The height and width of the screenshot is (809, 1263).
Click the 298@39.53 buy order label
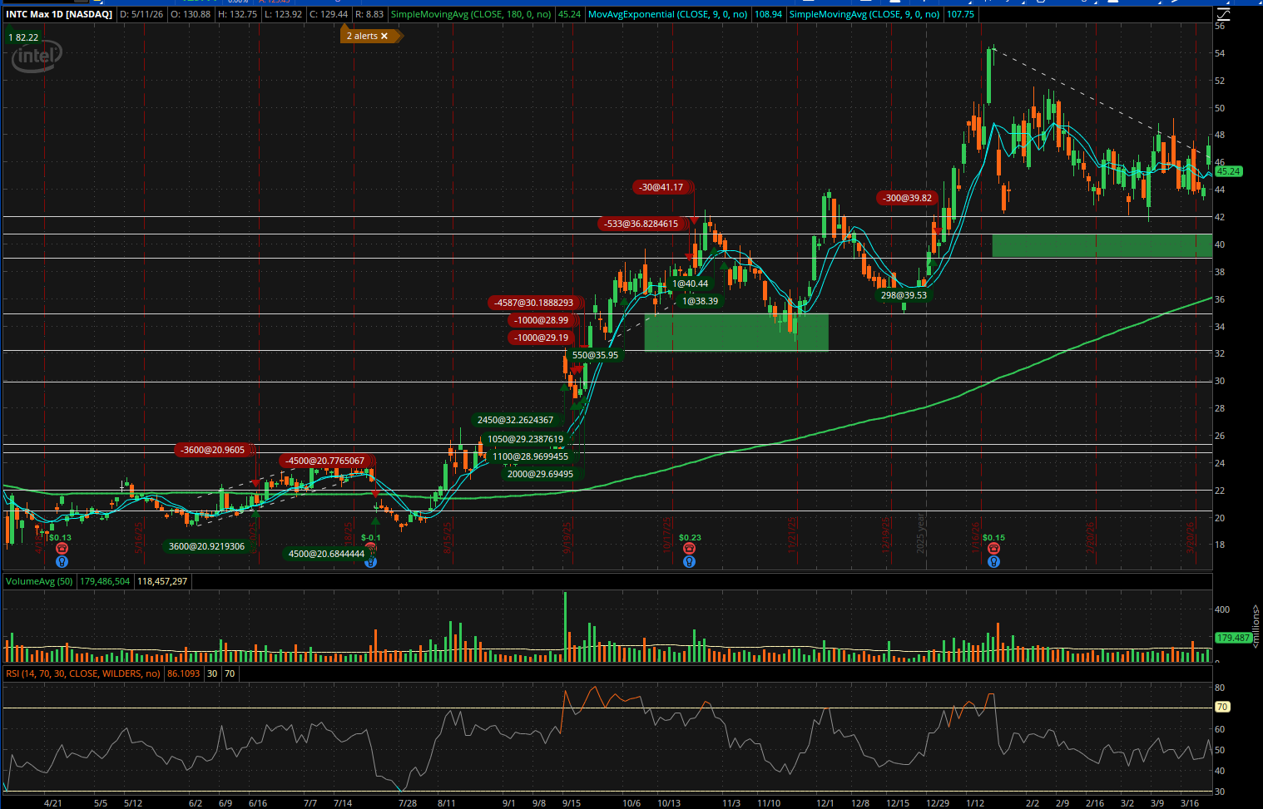(x=904, y=295)
